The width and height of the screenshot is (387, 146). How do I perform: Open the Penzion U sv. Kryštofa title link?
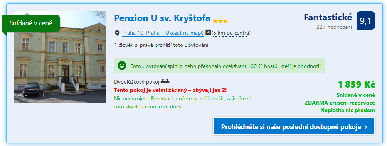(x=162, y=18)
